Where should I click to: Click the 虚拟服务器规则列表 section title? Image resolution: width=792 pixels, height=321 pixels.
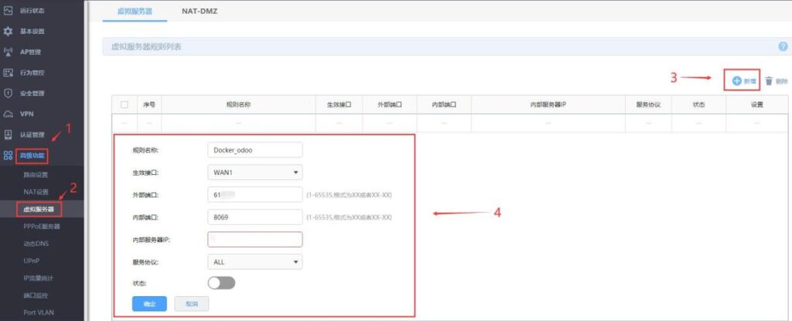(146, 47)
